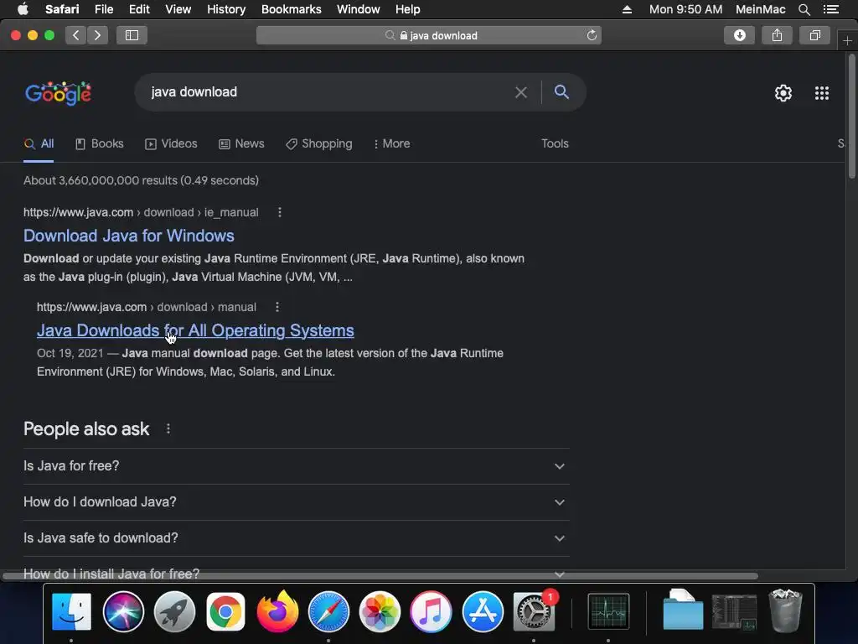
Task: Expand "Is Java safe to download?" question
Action: [x=296, y=538]
